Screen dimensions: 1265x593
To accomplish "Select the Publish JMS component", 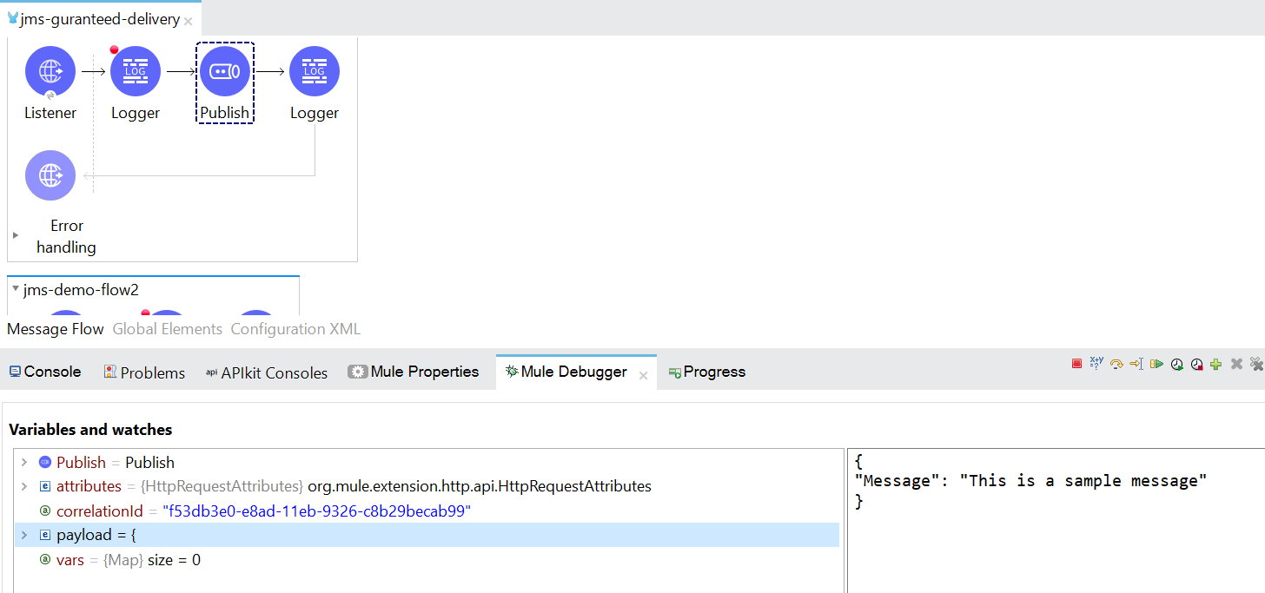I will [225, 71].
